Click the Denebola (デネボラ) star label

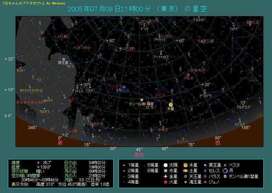pyautogui.click(x=206, y=96)
